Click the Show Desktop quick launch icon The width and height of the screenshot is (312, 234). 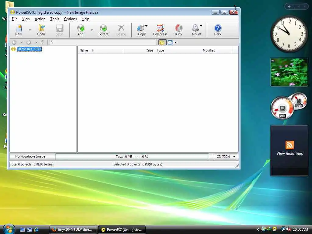pos(22,229)
